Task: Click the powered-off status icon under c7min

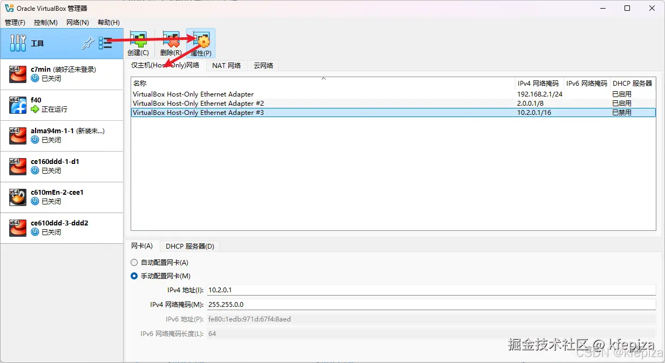Action: tap(35, 78)
